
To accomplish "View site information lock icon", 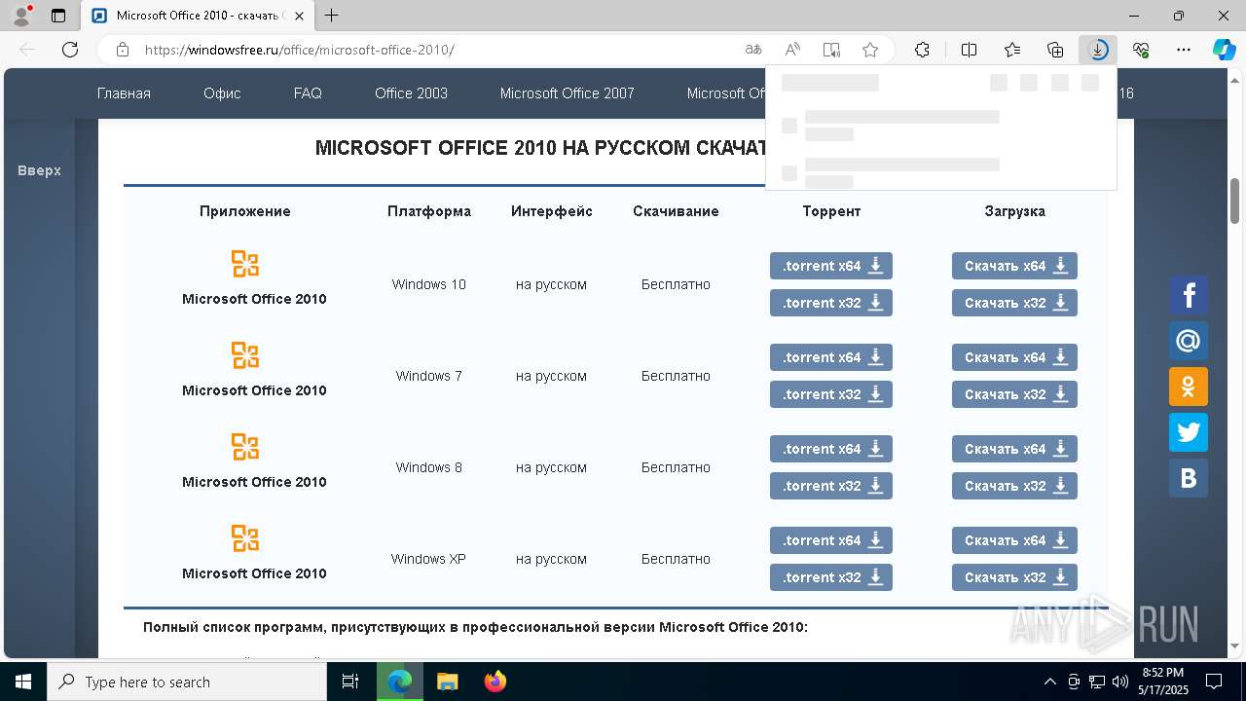I will [x=123, y=50].
